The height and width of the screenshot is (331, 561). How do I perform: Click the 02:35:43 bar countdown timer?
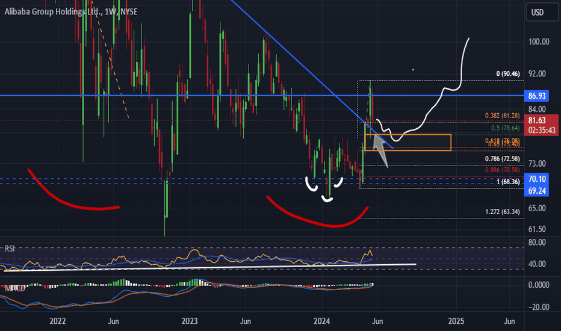click(541, 130)
